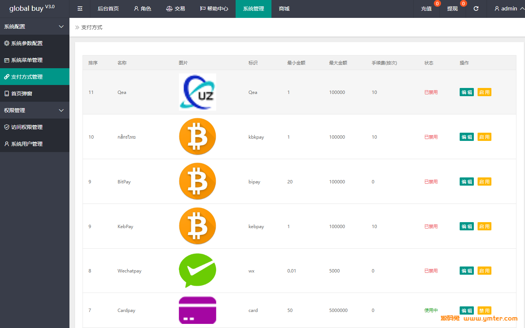Open the Cardpay purple card image
Viewport: 525px width, 328px height.
pos(198,310)
